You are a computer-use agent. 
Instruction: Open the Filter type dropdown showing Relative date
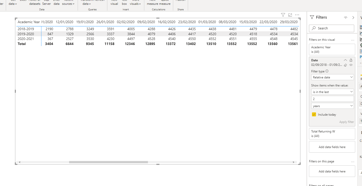332,77
